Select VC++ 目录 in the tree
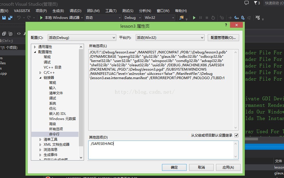 [53, 67]
